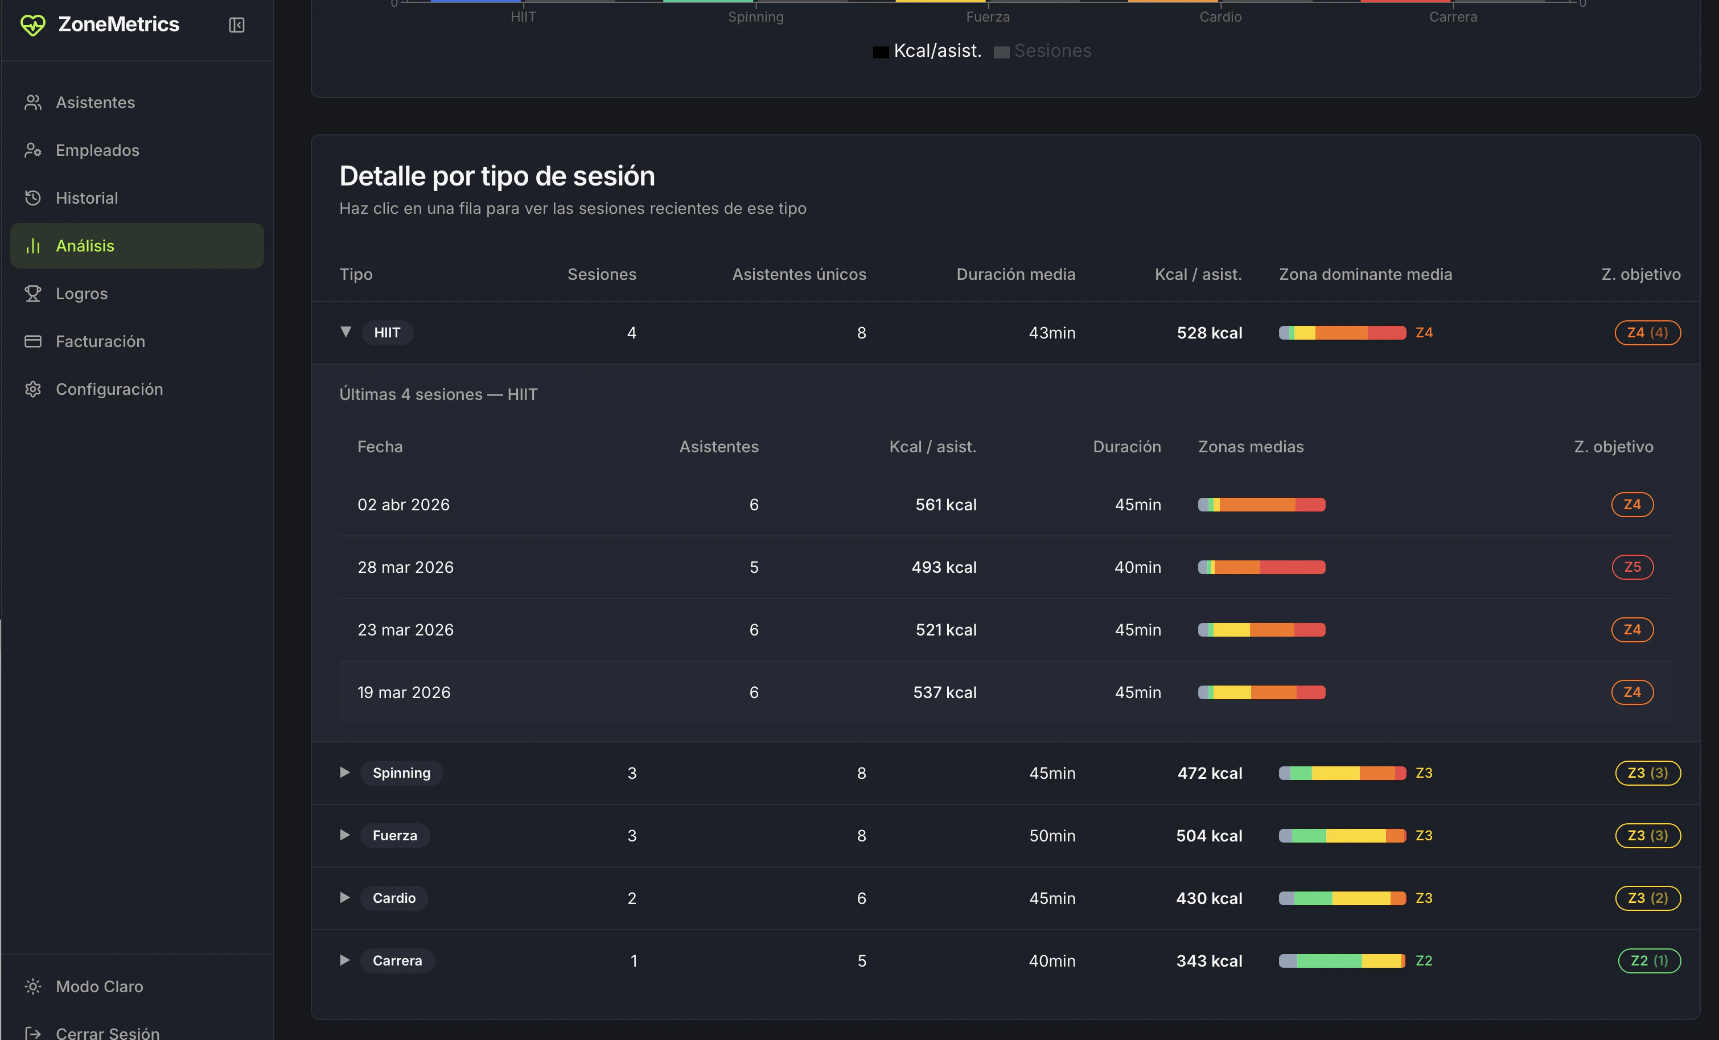Screen dimensions: 1719x1040
Task: Expand the Carrera session row
Action: click(344, 960)
